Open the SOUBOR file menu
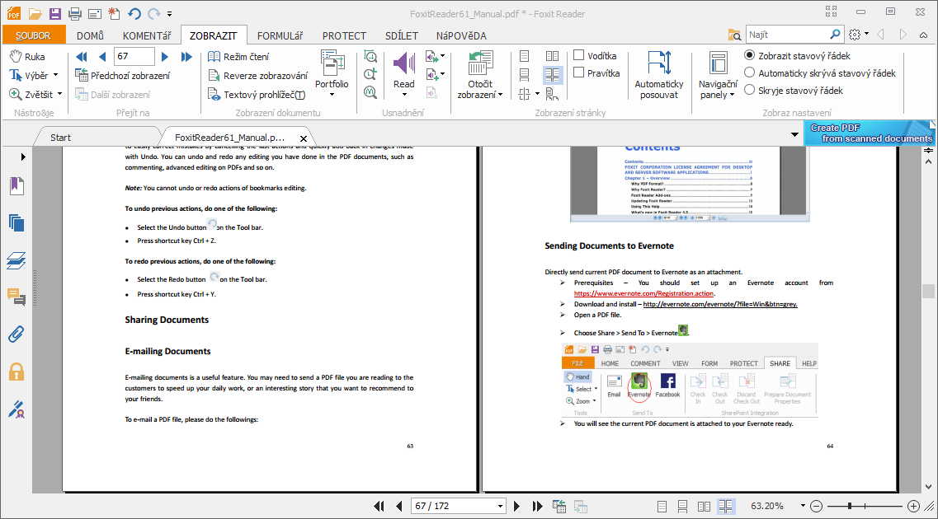Viewport: 938px width, 519px height. pyautogui.click(x=33, y=35)
